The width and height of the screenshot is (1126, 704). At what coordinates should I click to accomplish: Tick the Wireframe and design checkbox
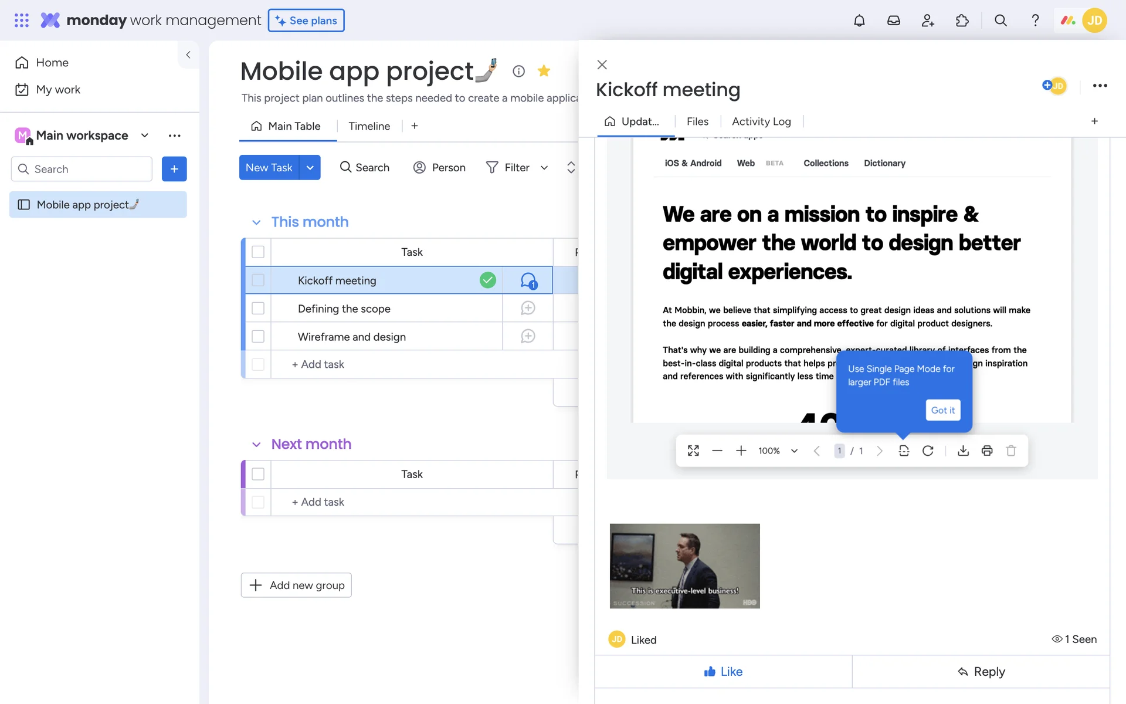pyautogui.click(x=258, y=337)
